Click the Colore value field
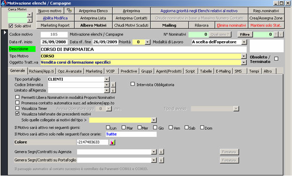 (92, 142)
